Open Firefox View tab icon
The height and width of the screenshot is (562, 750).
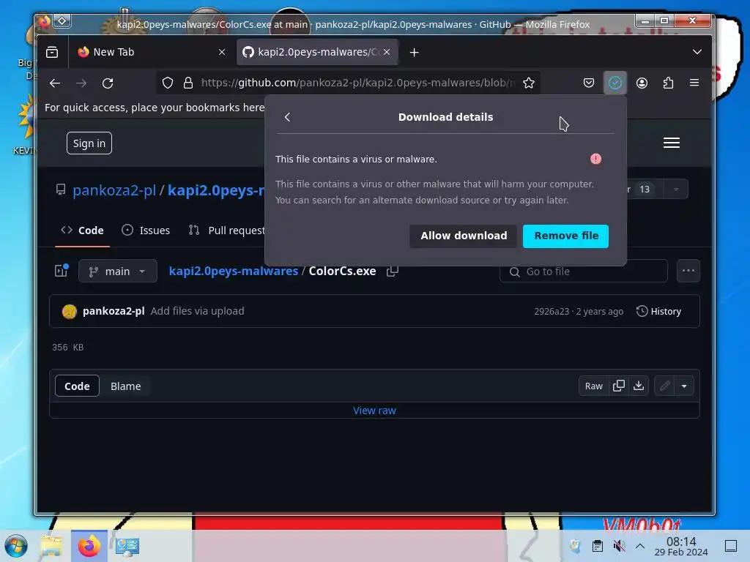(52, 52)
